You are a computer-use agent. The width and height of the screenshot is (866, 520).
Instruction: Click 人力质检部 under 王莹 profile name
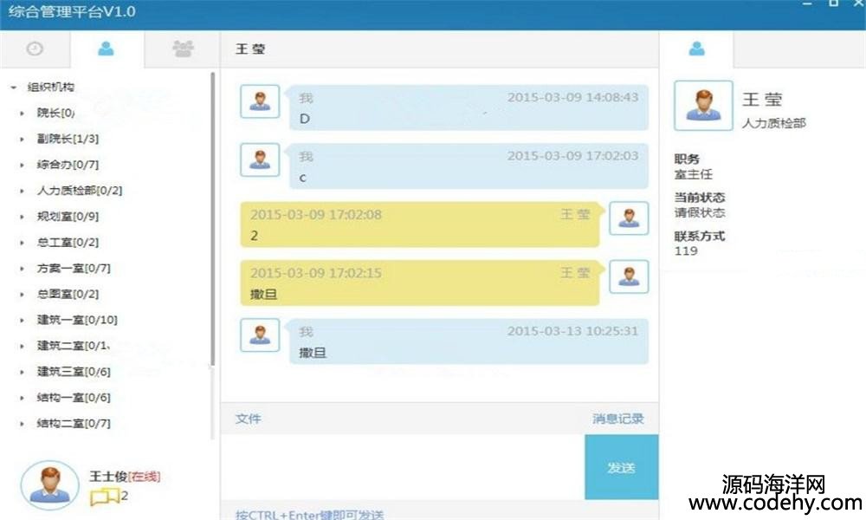(773, 123)
